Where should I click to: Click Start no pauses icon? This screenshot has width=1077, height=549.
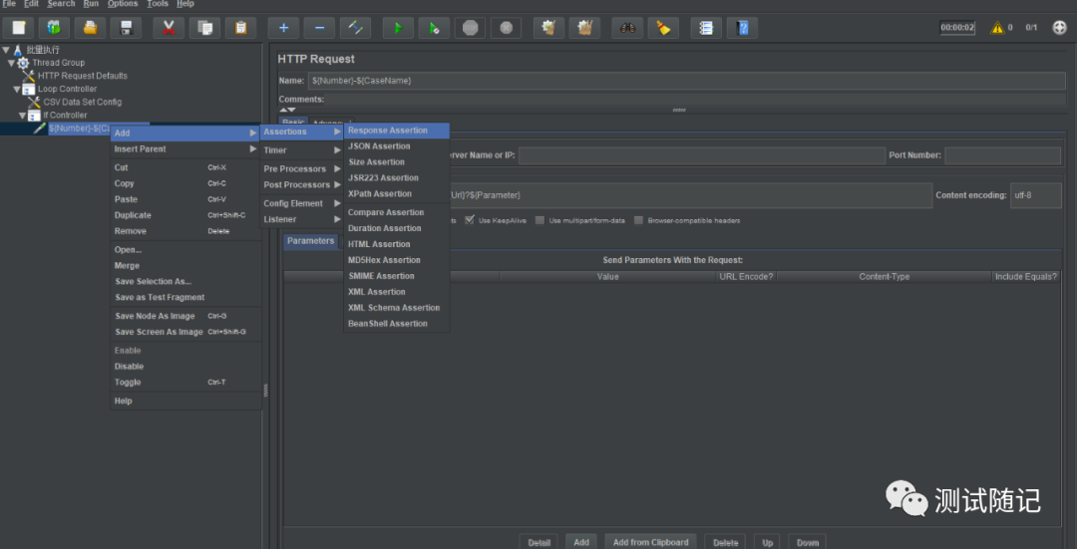(434, 28)
